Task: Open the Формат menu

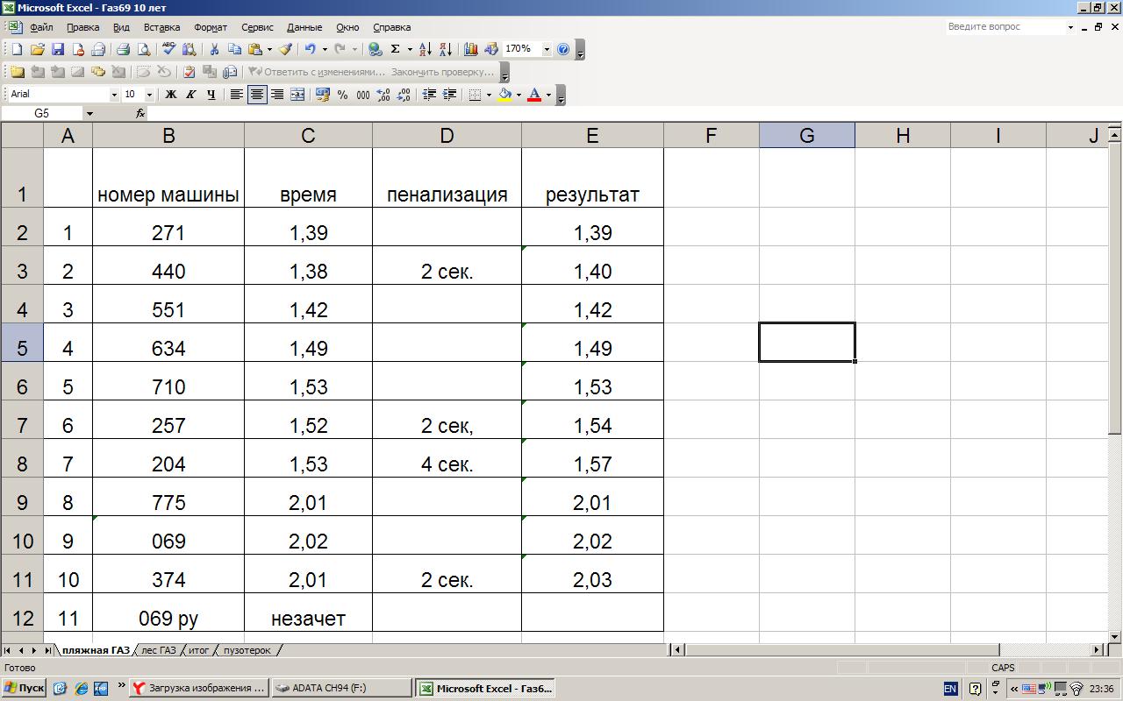Action: click(210, 27)
